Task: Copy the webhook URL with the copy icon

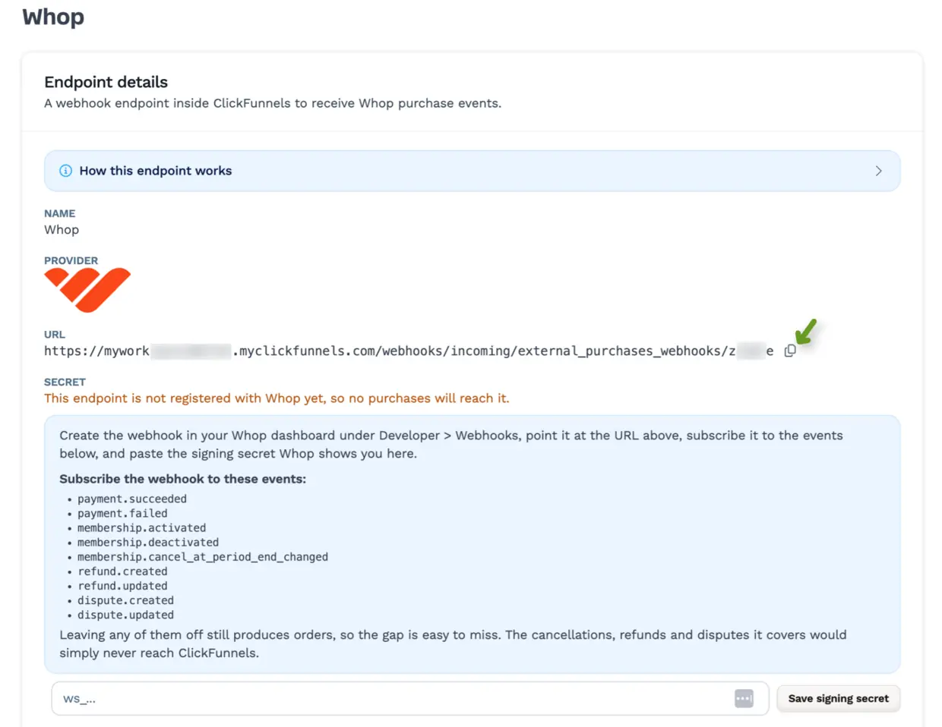Action: pyautogui.click(x=790, y=351)
